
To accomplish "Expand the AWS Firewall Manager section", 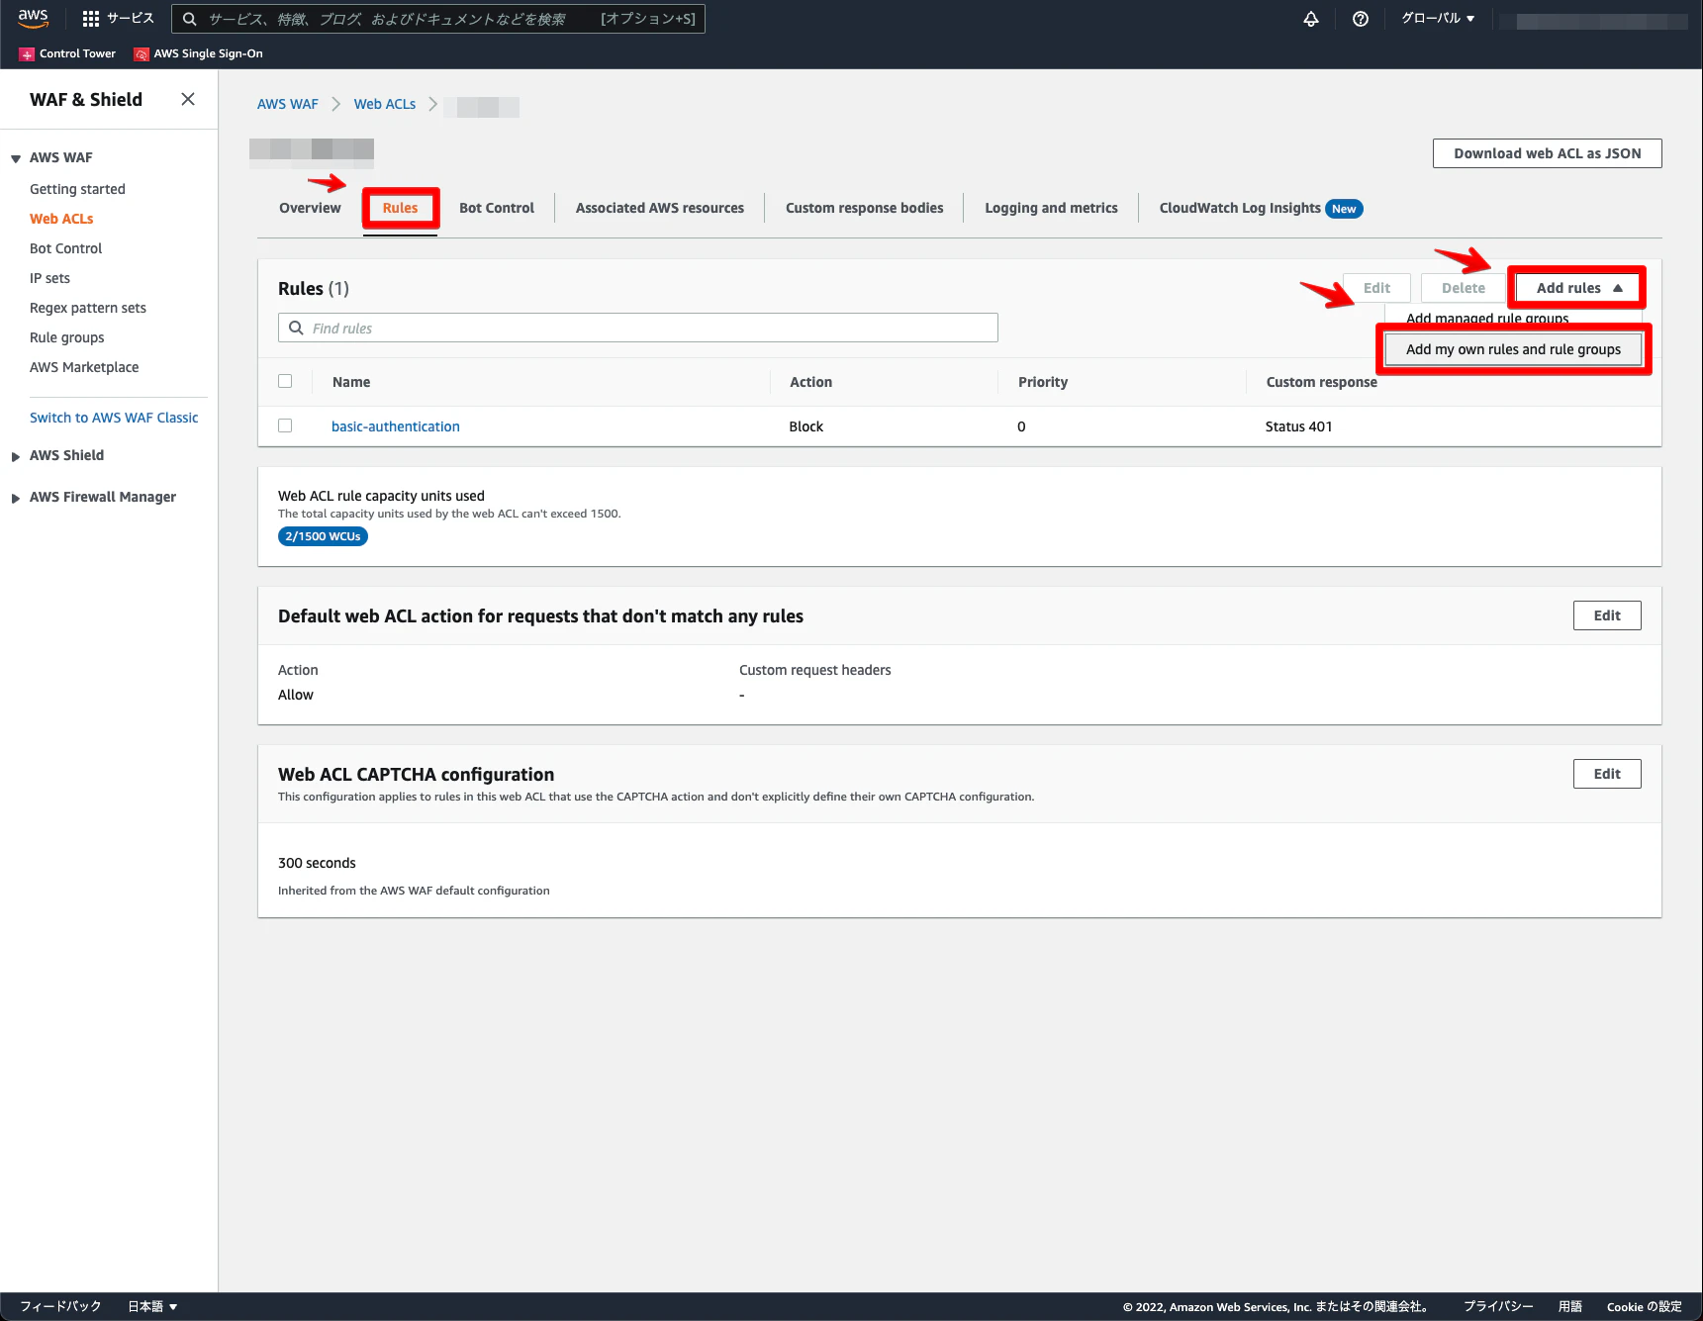I will 16,498.
